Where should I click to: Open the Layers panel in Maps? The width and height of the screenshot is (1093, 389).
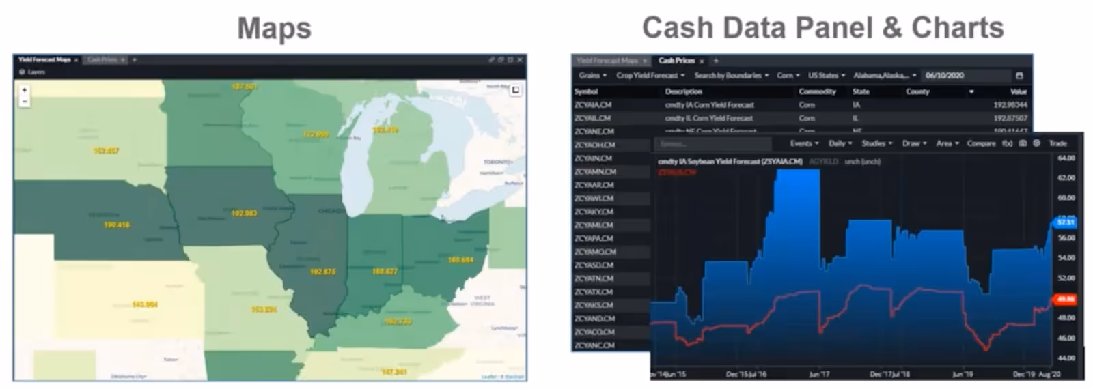32,72
